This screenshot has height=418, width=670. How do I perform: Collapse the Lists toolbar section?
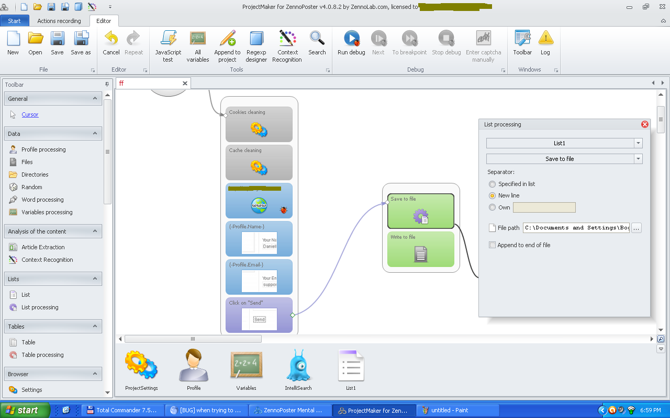pos(95,278)
